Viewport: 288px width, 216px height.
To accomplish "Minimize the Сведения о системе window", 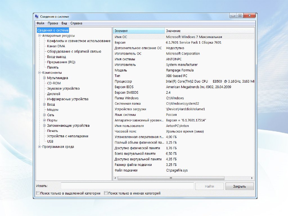I will (x=233, y=16).
